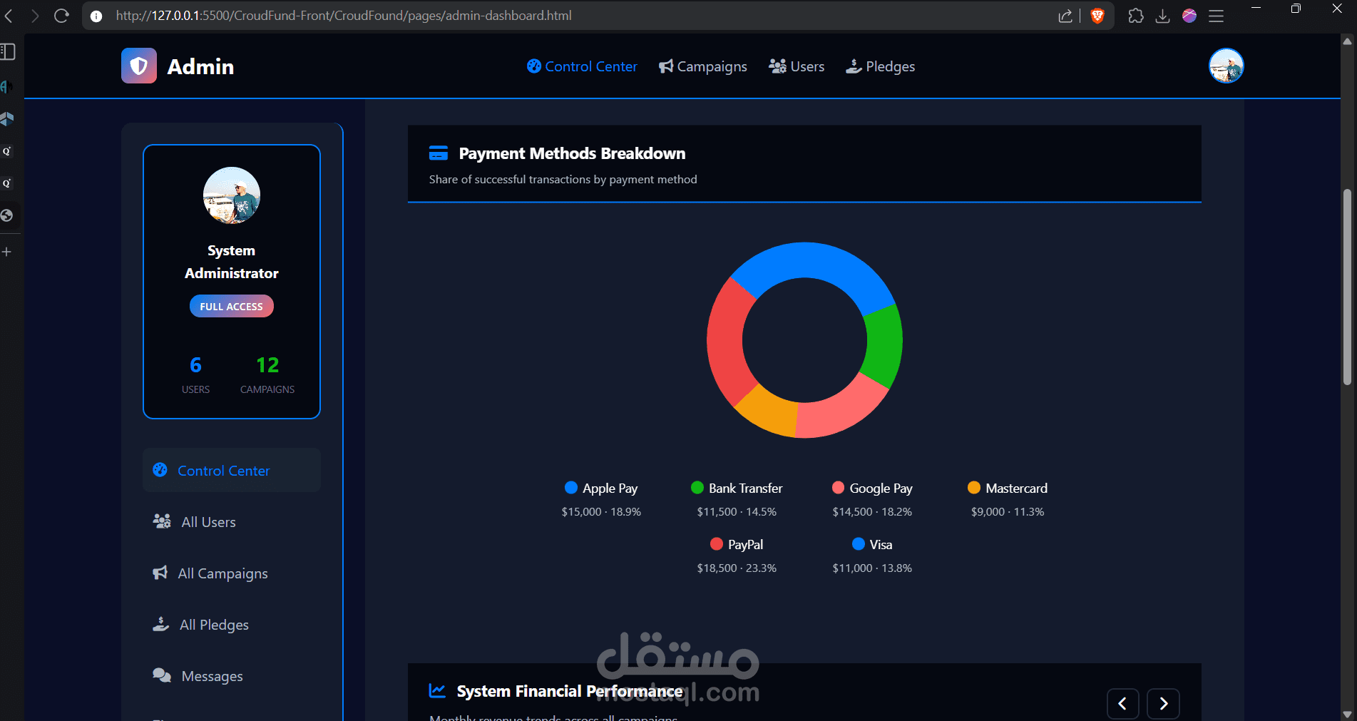Click the Apple Pay blue legend dot
Viewport: 1357px width, 721px height.
(x=570, y=487)
